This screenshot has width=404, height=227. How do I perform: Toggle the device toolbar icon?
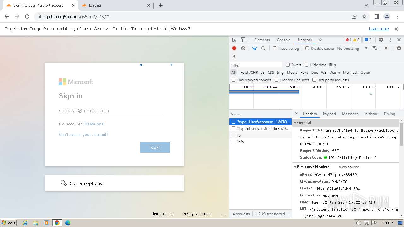[x=243, y=40]
